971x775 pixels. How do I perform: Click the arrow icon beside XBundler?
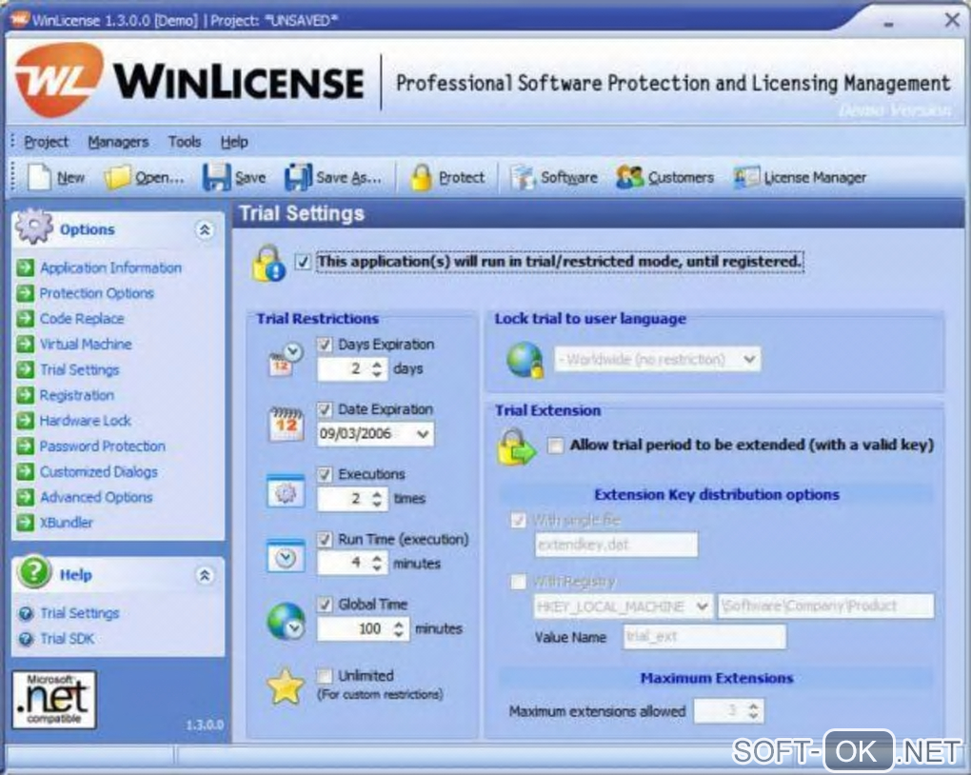click(x=26, y=523)
